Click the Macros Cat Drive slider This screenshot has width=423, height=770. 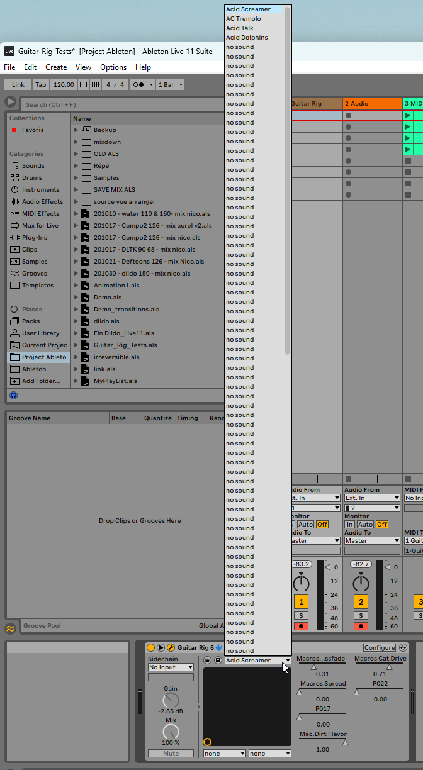380,666
